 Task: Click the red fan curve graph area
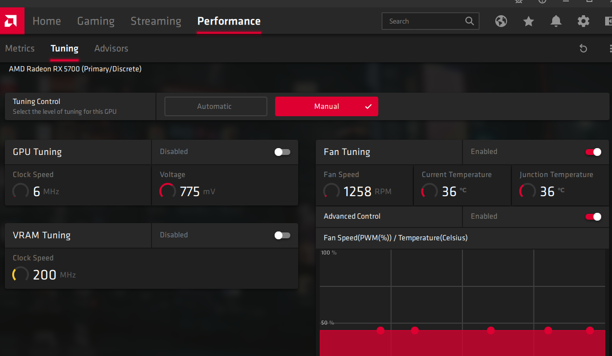[x=462, y=343]
